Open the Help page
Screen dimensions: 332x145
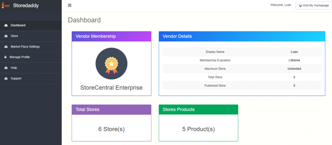pyautogui.click(x=14, y=68)
